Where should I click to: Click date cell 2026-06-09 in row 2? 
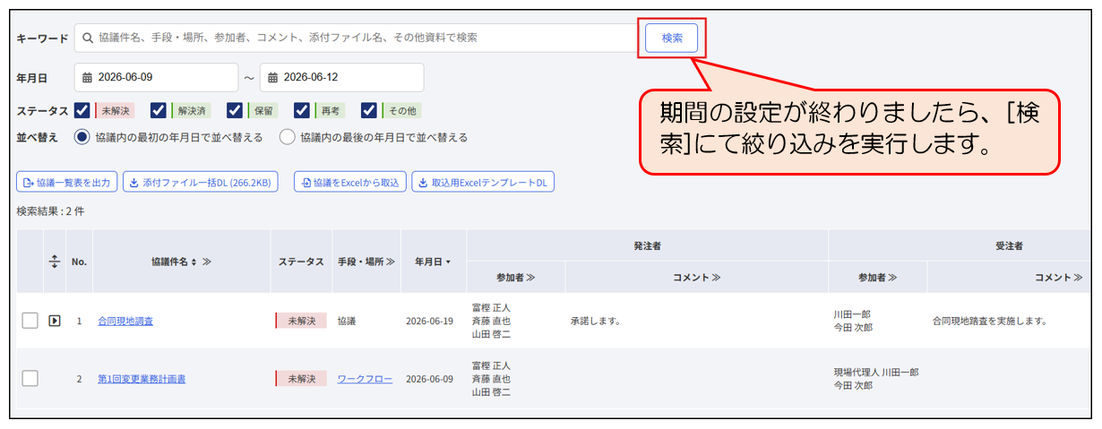(429, 379)
